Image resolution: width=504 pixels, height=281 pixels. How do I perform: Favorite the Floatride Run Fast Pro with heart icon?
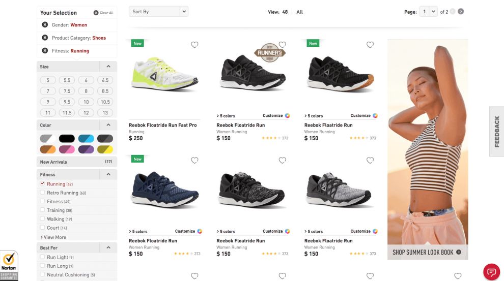[x=194, y=45]
